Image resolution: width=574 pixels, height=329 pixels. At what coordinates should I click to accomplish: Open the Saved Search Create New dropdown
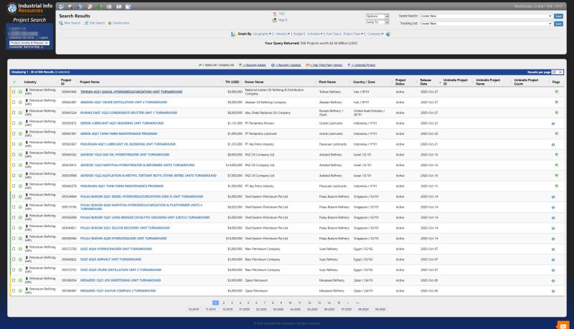[486, 16]
